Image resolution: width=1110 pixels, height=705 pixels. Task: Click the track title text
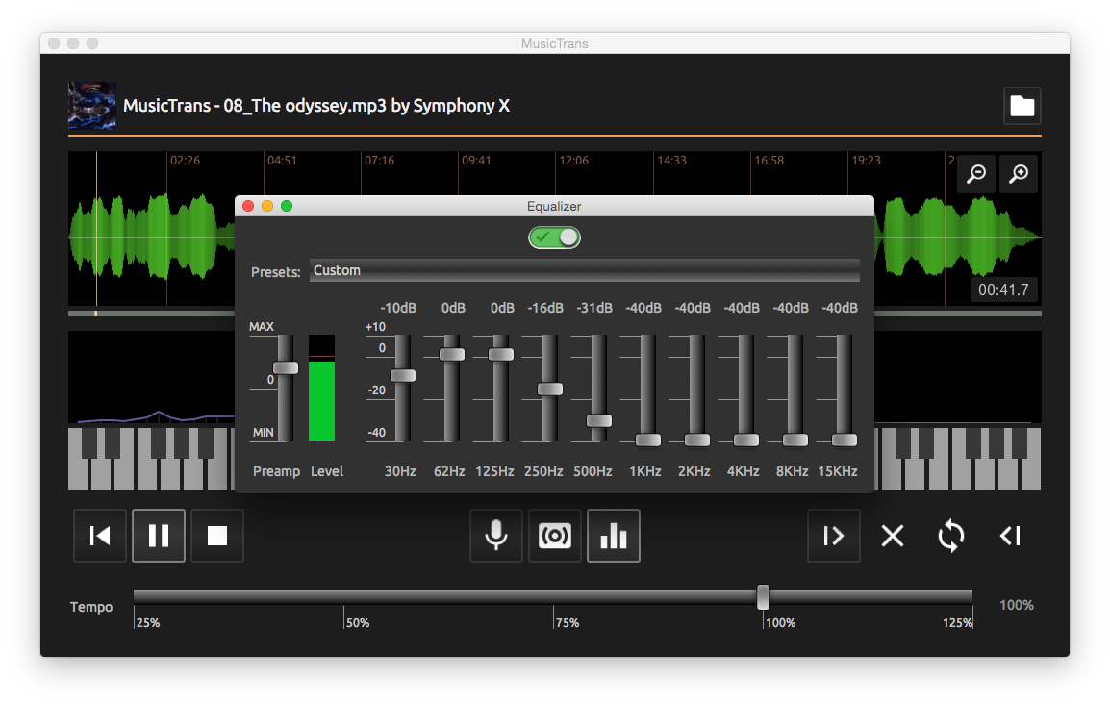(316, 106)
